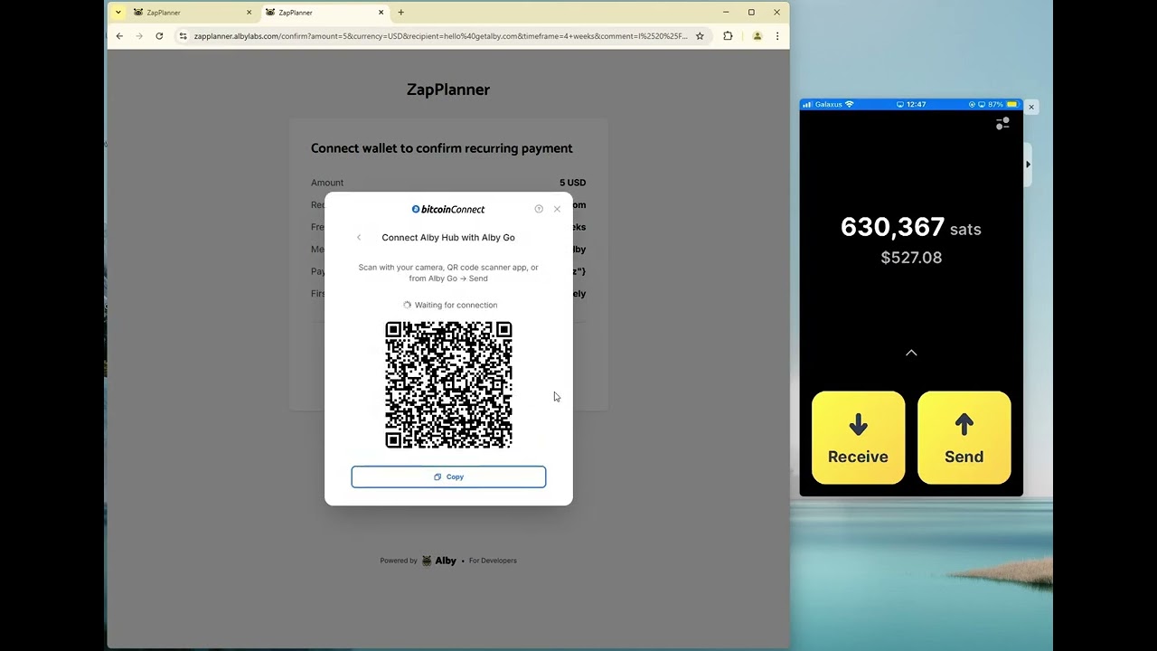Click the 5 USD amount value
1157x651 pixels.
572,183
